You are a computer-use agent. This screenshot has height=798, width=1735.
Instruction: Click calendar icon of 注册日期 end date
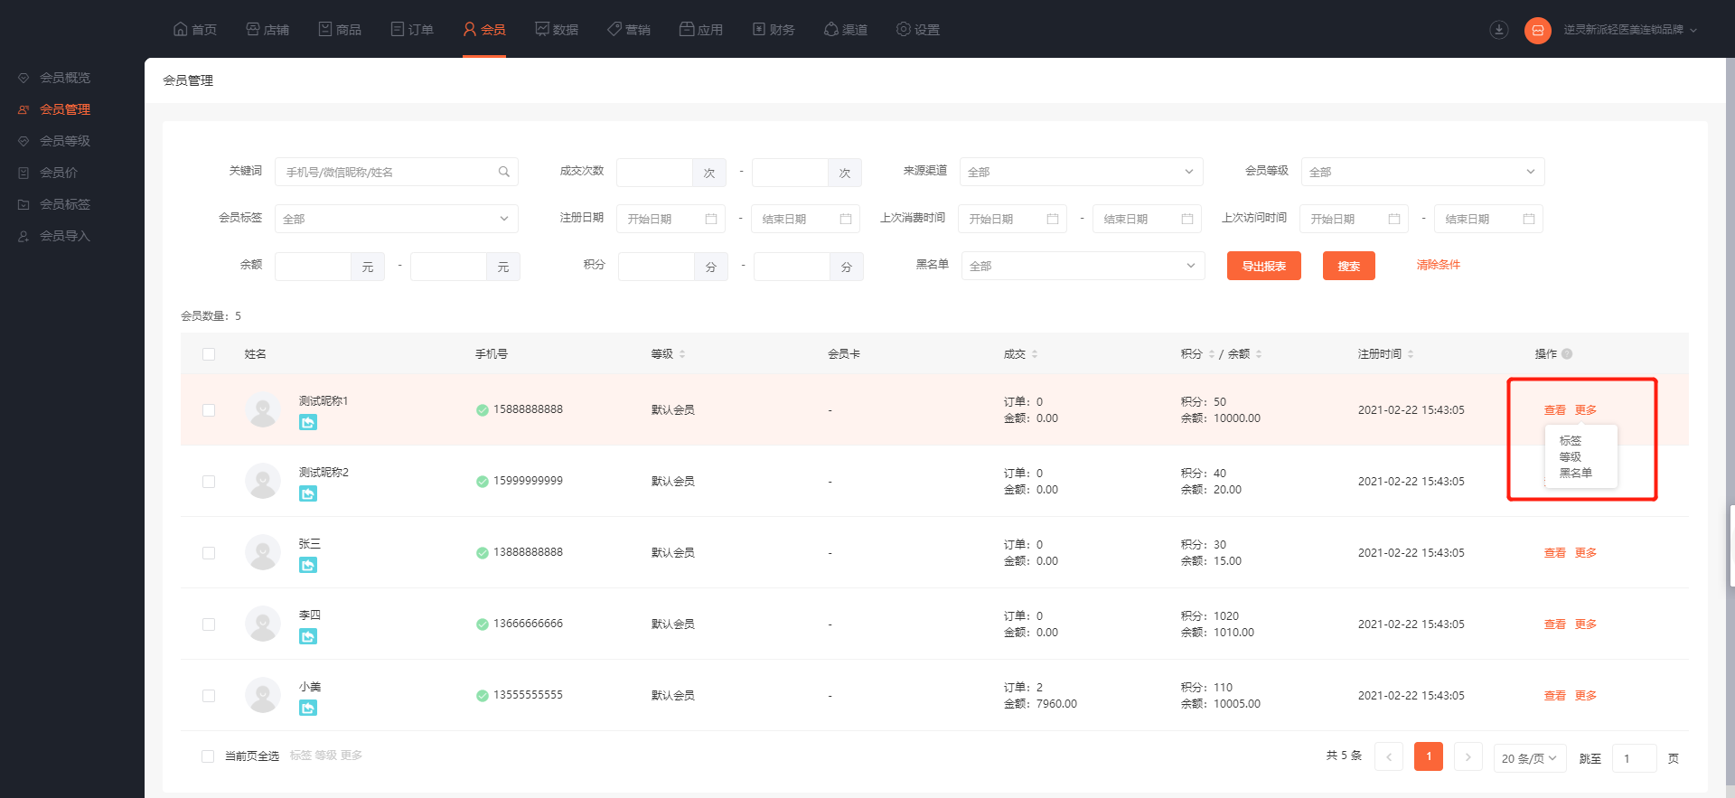click(846, 219)
